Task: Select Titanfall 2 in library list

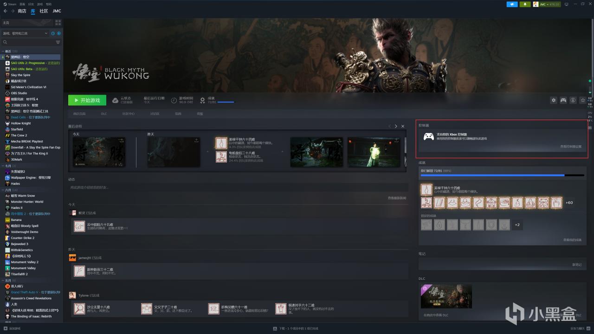Action: click(x=19, y=274)
